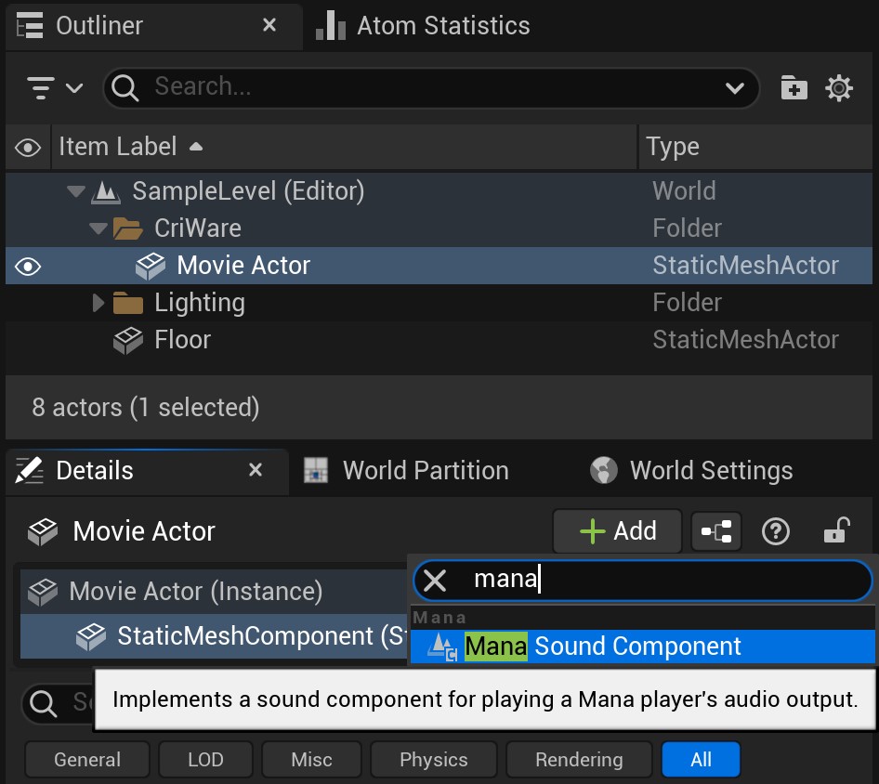Toggle the Details panel lock icon

835,530
